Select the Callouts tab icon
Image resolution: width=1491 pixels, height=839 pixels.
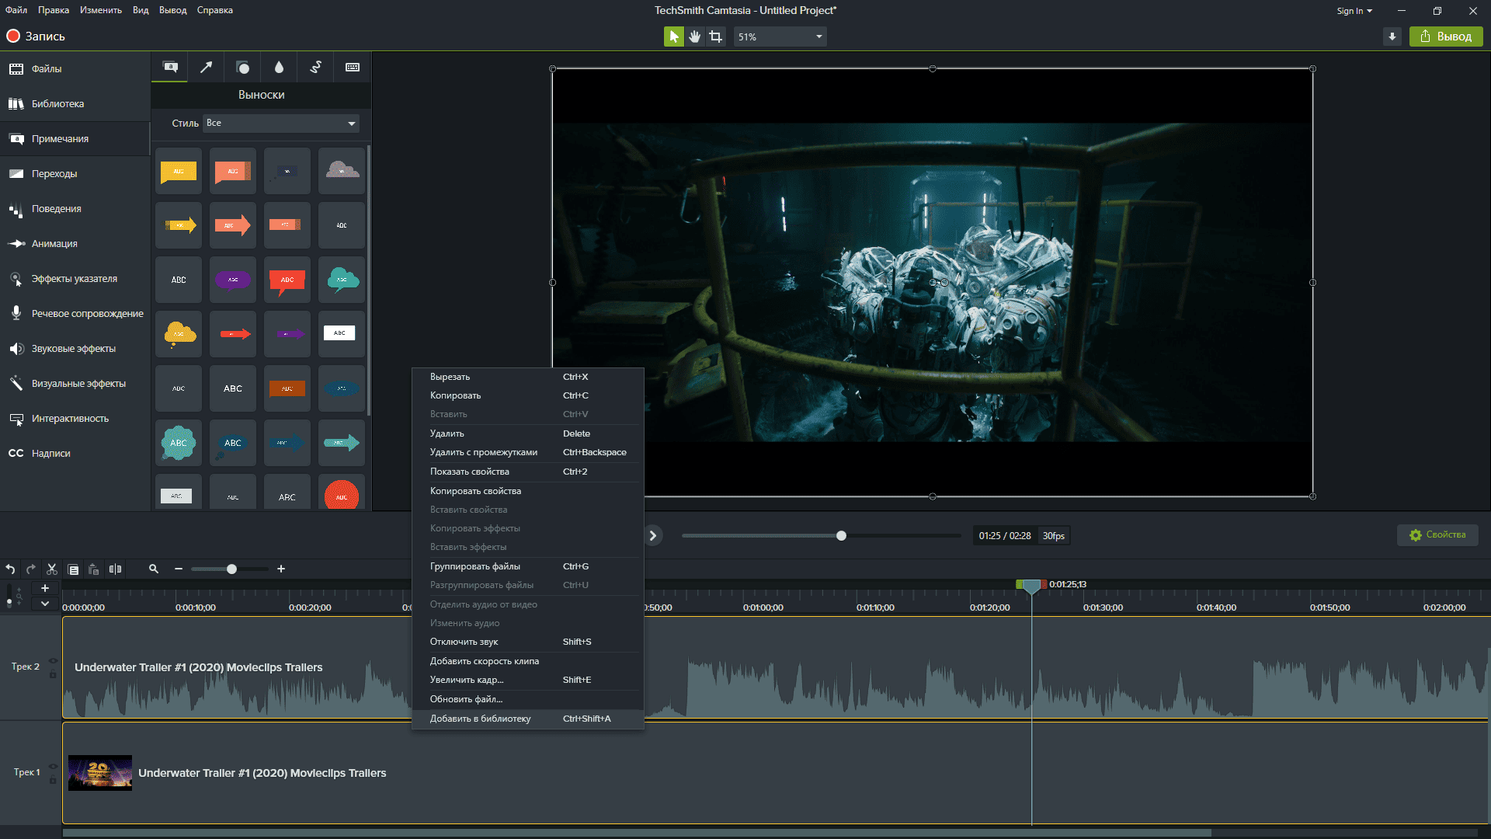point(170,68)
